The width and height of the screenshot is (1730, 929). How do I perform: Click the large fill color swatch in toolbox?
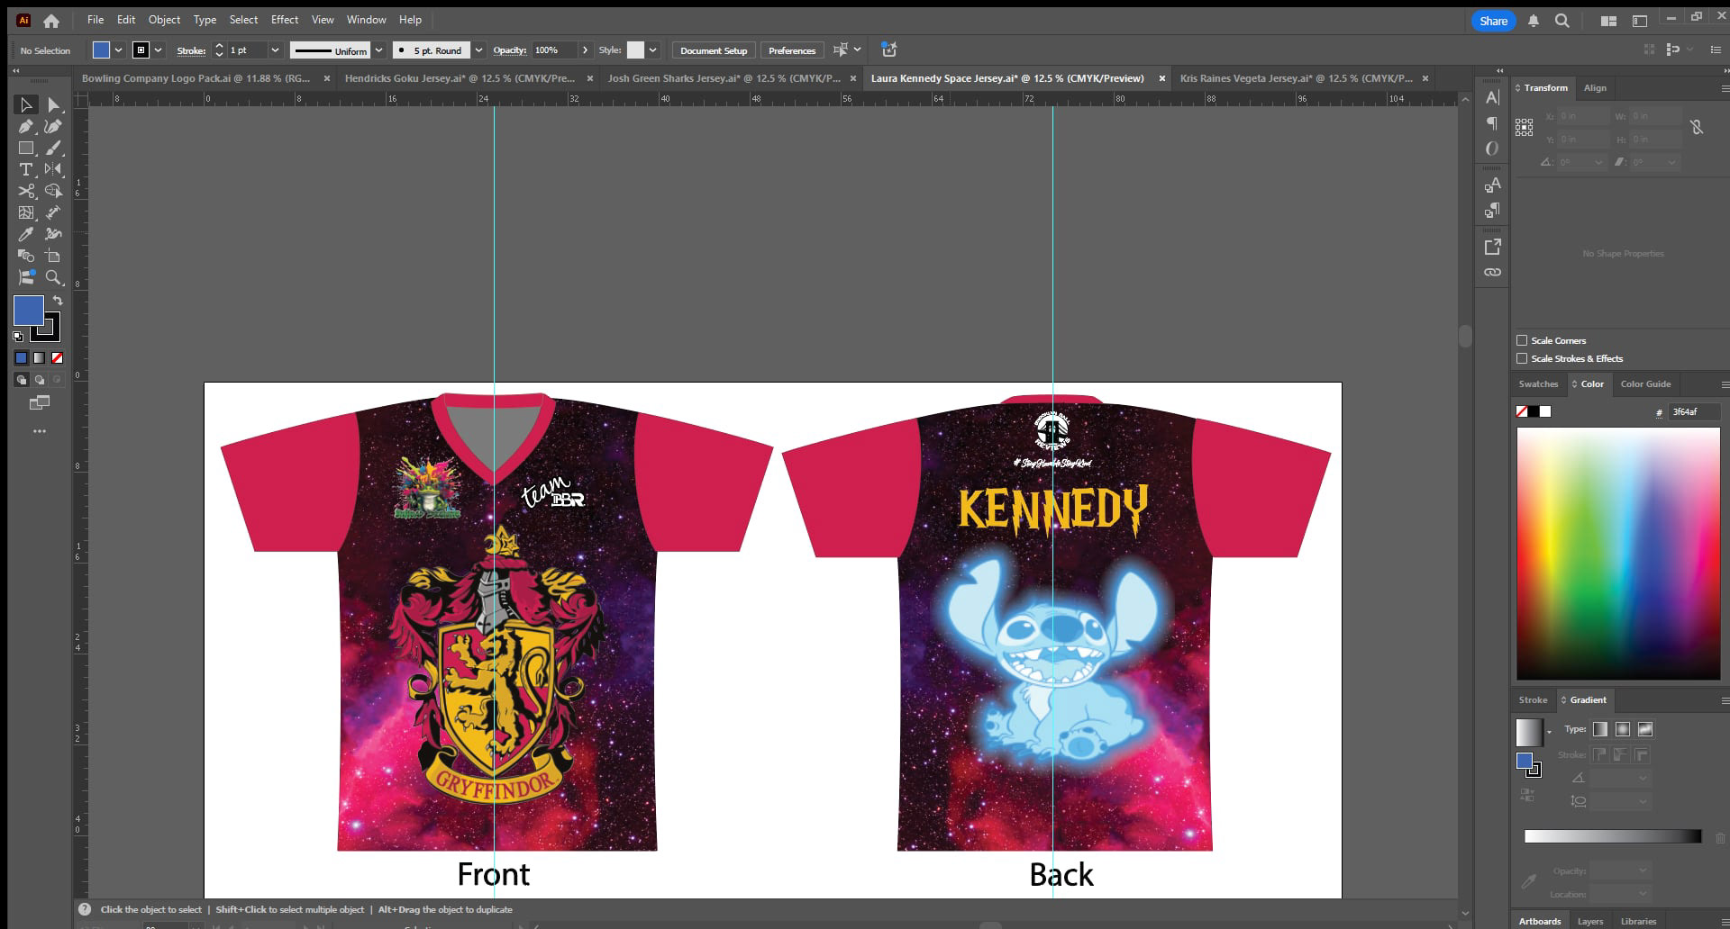point(29,311)
